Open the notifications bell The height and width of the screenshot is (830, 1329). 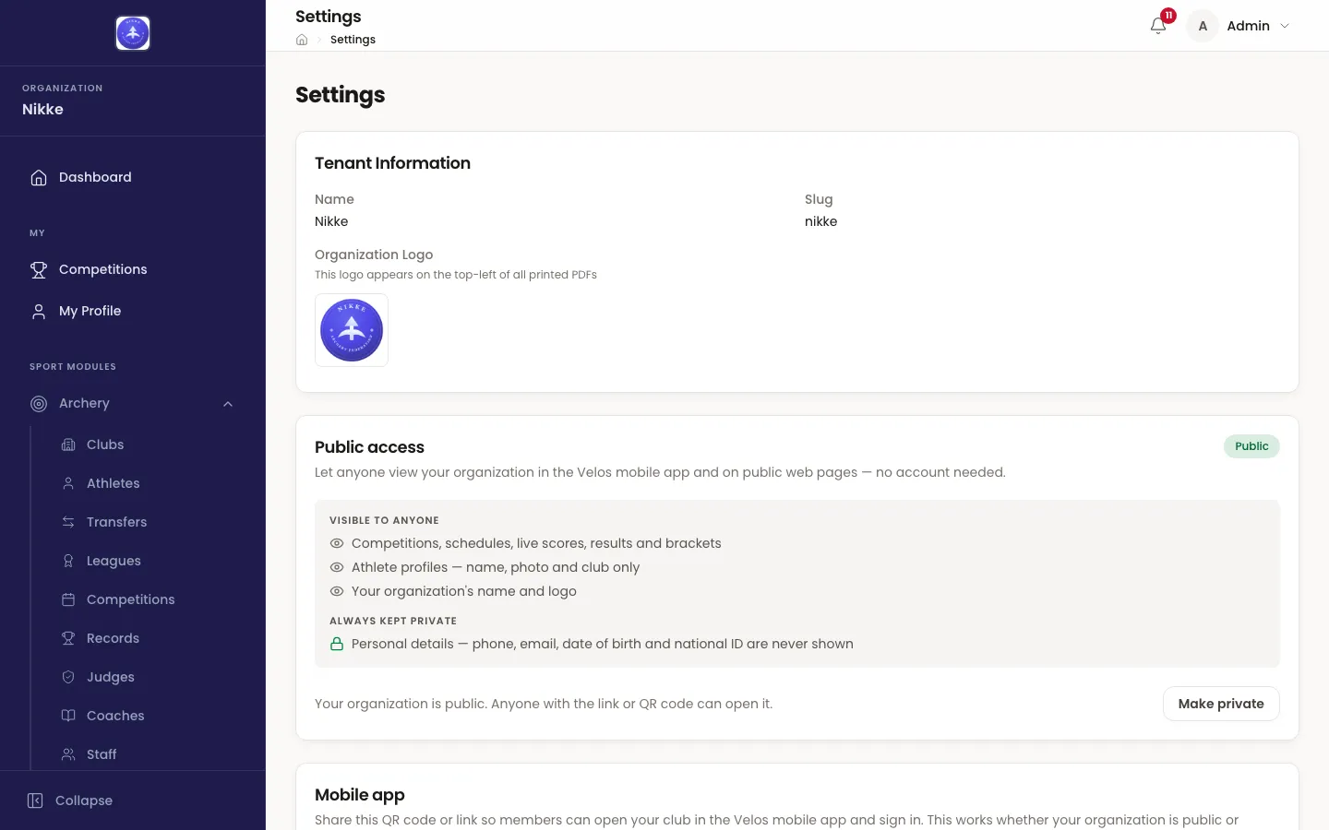point(1158,26)
